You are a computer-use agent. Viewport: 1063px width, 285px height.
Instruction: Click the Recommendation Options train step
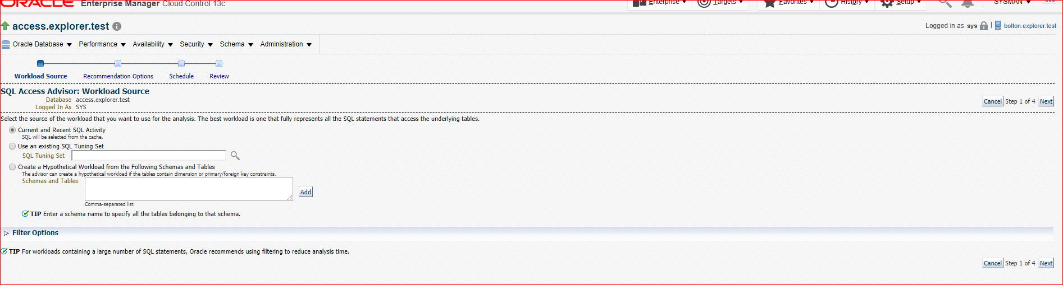point(118,76)
